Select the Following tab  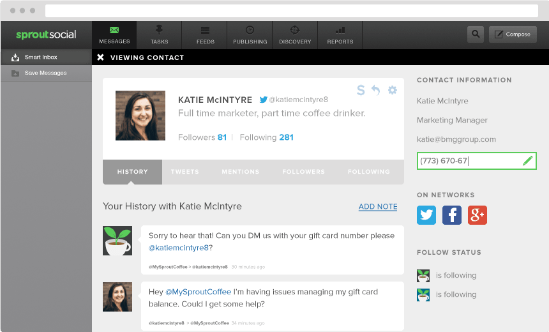[369, 172]
